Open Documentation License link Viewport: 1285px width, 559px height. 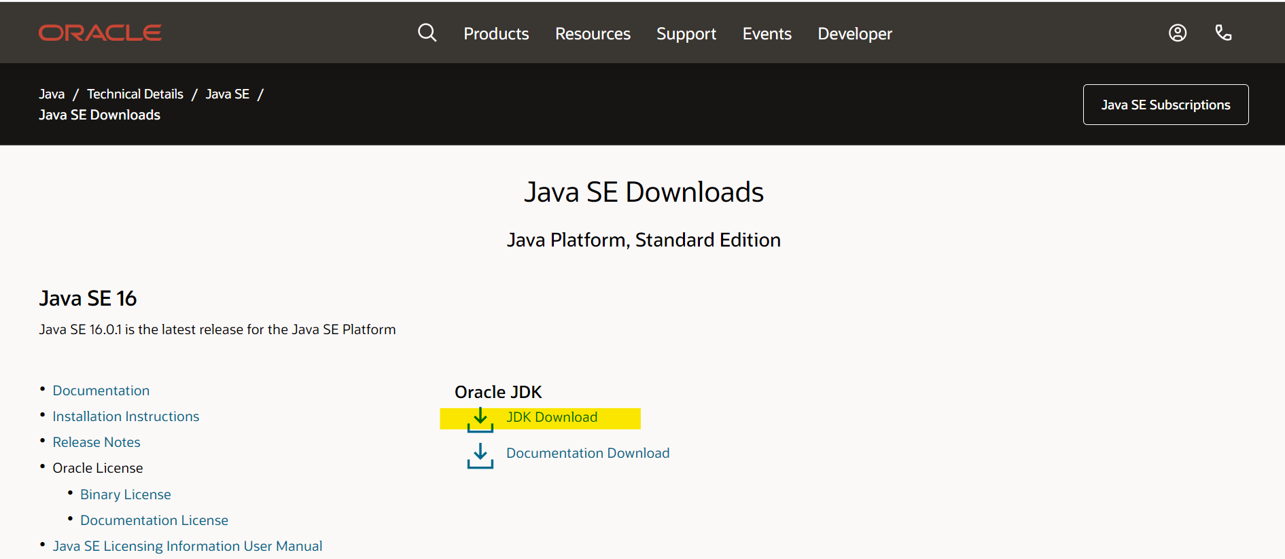(x=154, y=520)
